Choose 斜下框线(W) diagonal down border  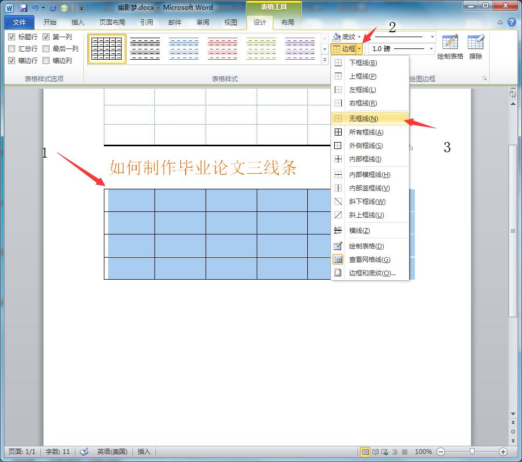click(x=370, y=202)
